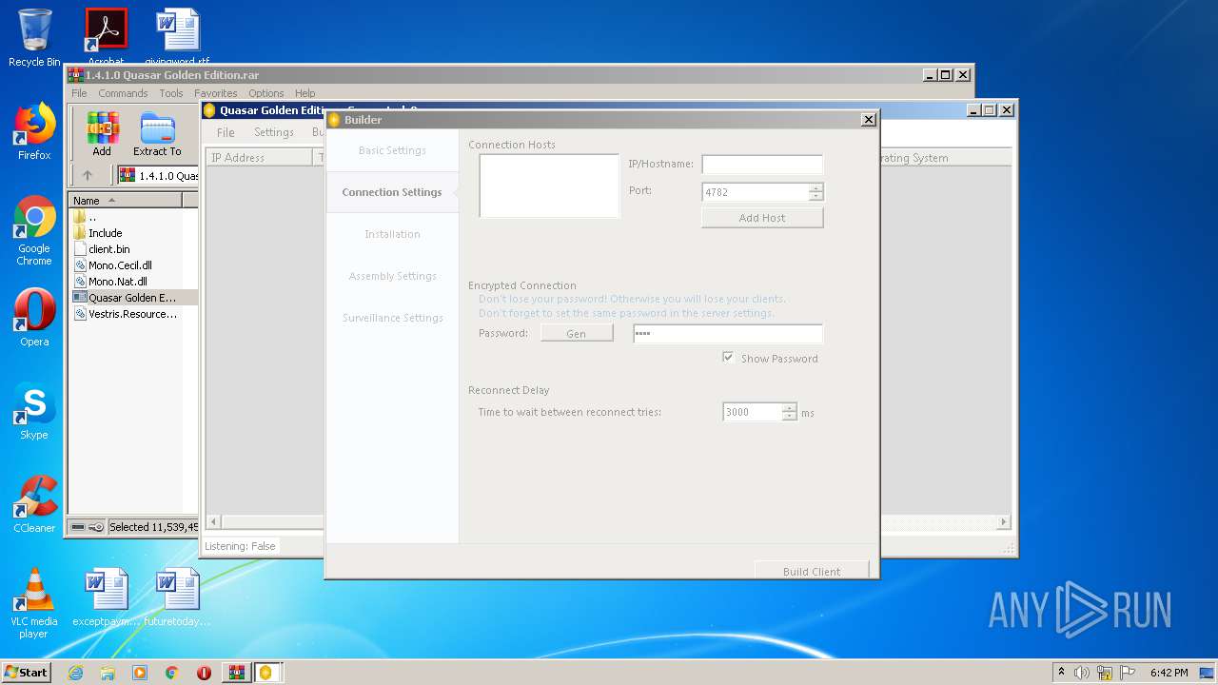Click Build Client button
Image resolution: width=1218 pixels, height=685 pixels.
812,571
